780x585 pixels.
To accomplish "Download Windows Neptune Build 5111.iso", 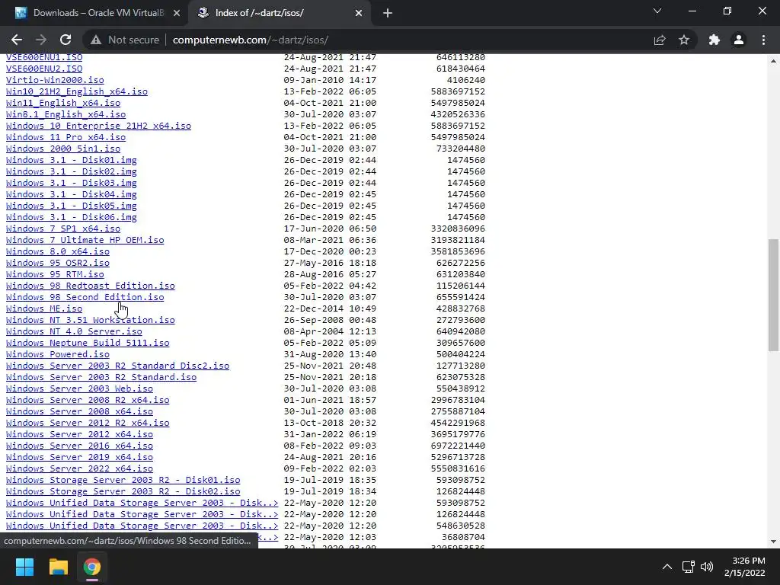I will tap(88, 344).
